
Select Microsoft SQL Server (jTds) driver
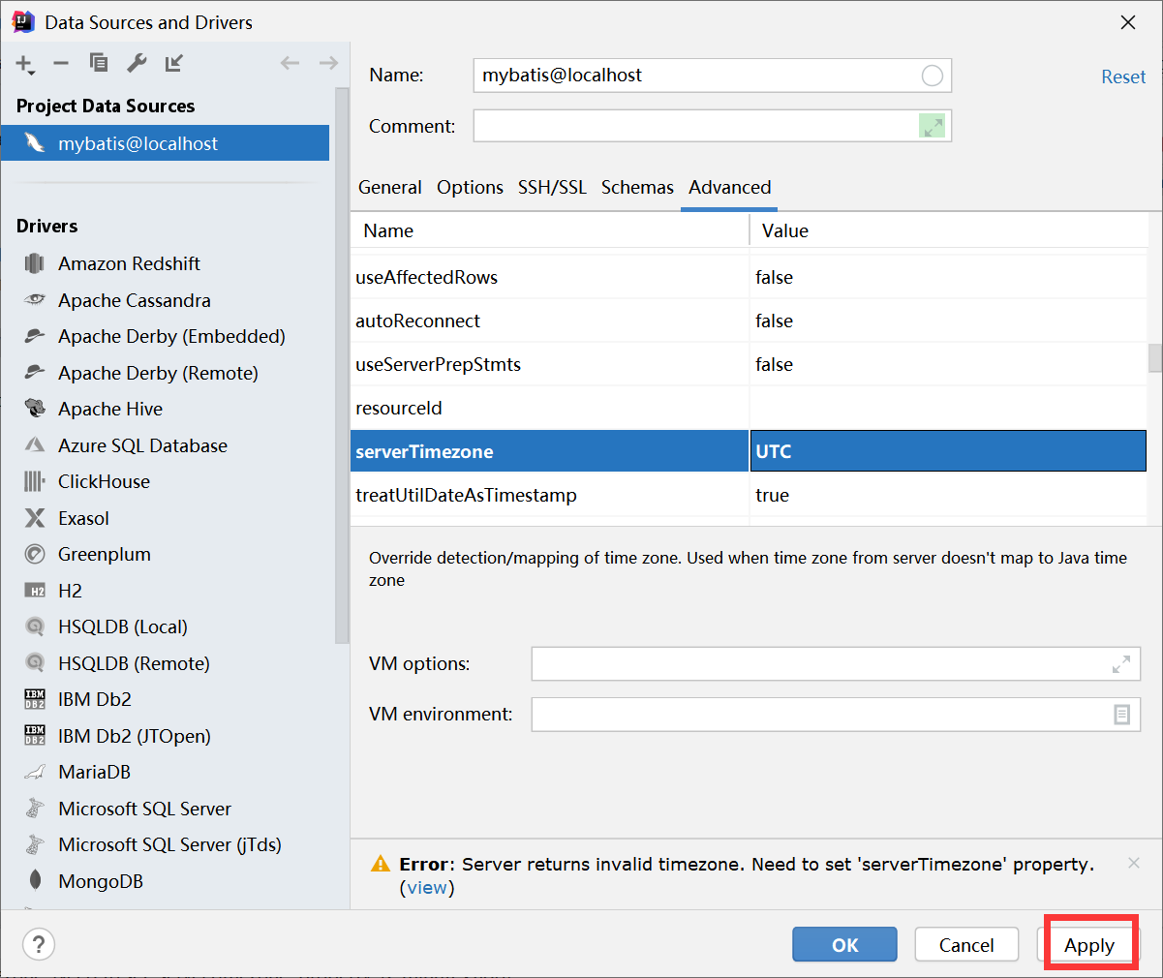(x=169, y=844)
